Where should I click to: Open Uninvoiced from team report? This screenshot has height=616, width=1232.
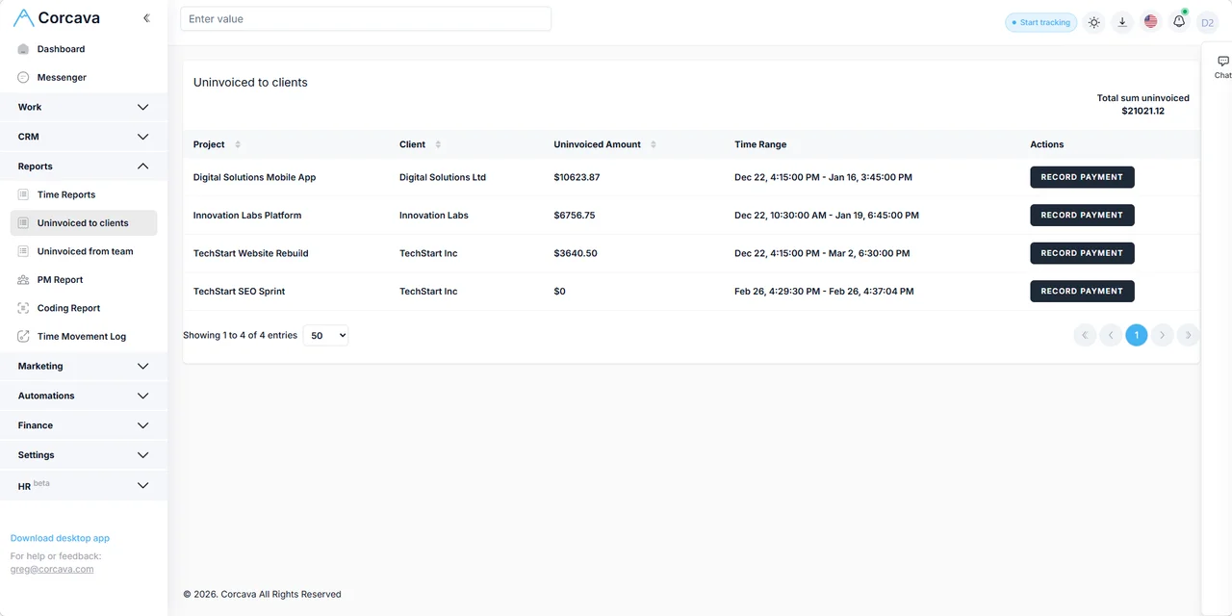coord(86,251)
